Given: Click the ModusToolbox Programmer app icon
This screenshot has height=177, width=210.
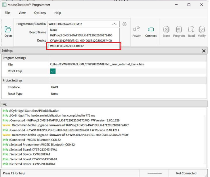Looking at the screenshot, I should pyautogui.click(x=4, y=5).
